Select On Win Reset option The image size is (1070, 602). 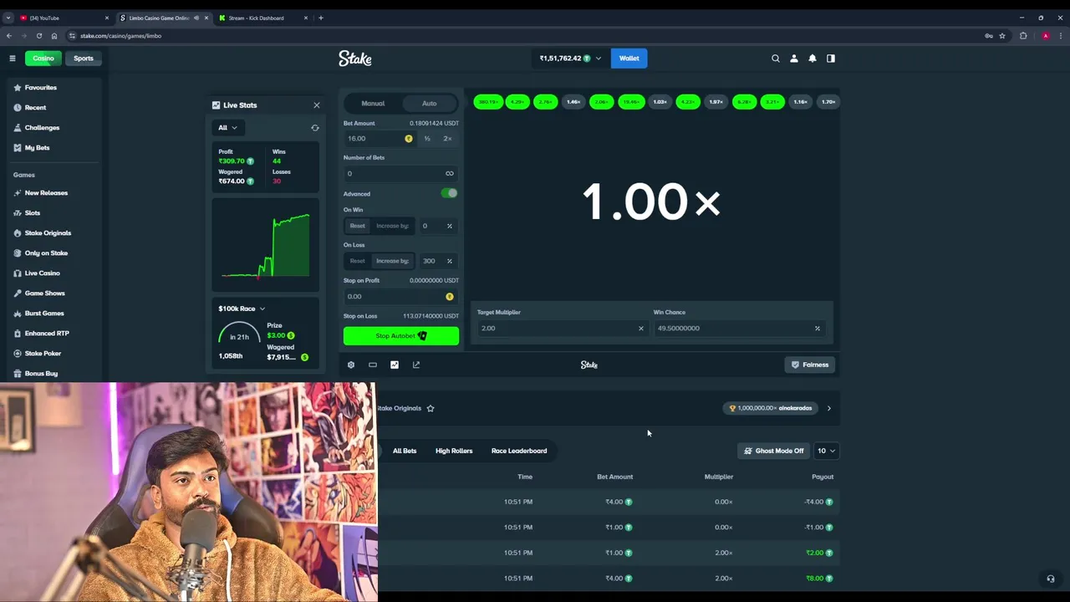[357, 226]
